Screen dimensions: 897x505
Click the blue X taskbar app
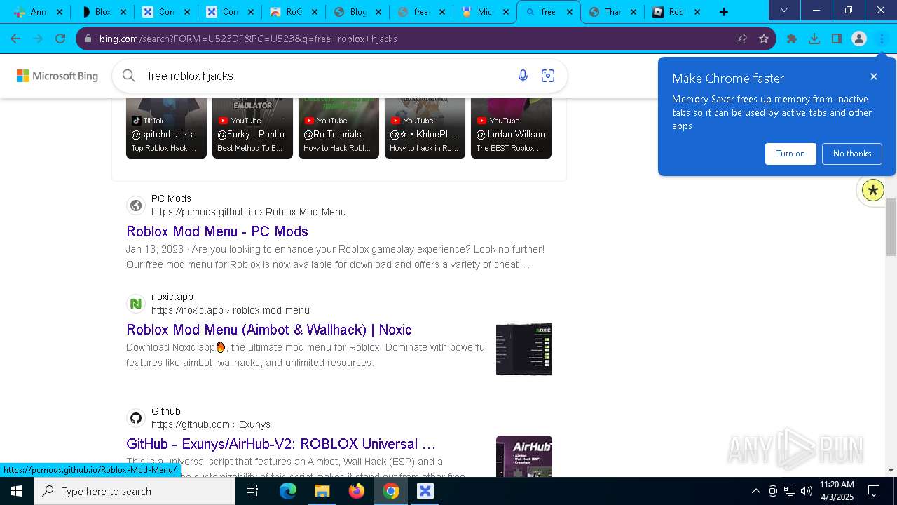pyautogui.click(x=425, y=491)
